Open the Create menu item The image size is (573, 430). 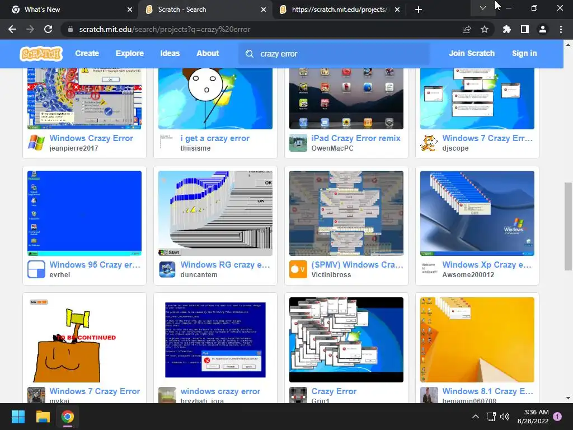87,53
